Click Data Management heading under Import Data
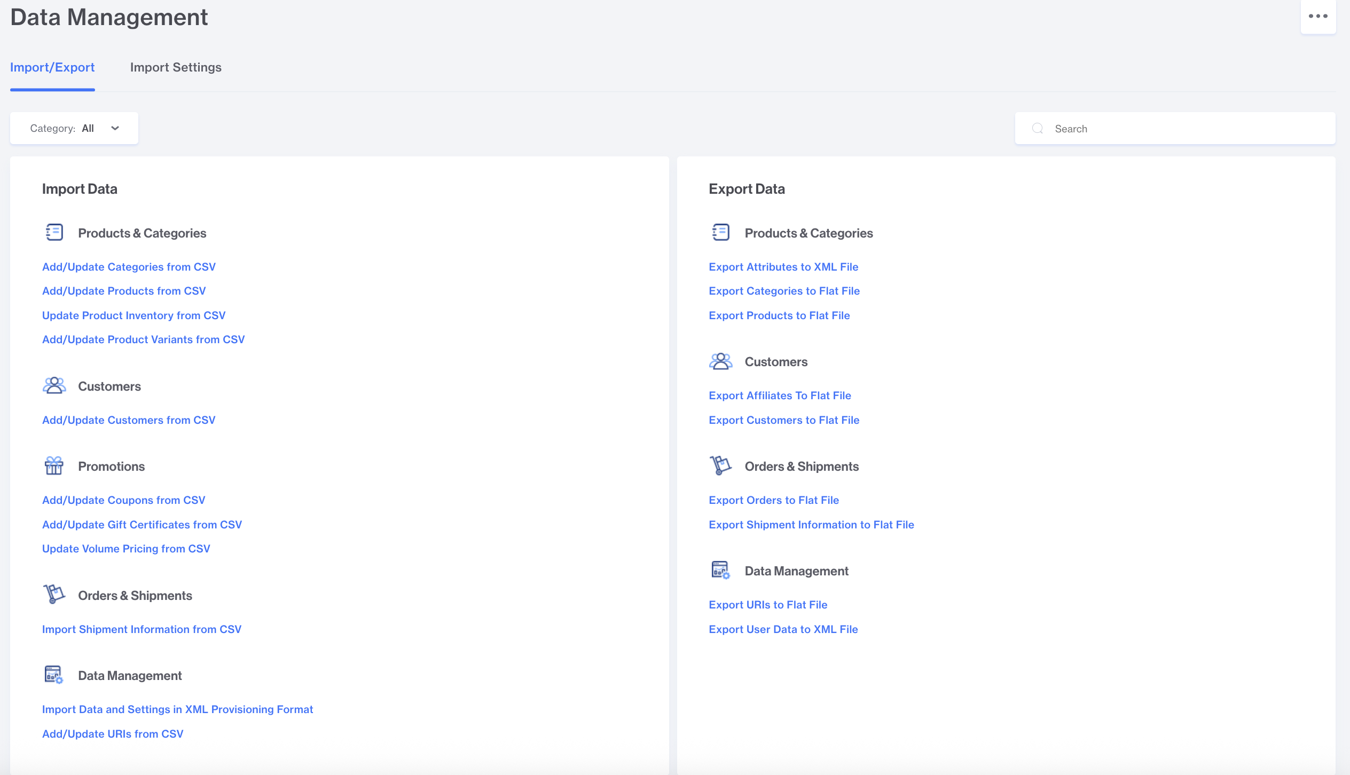The height and width of the screenshot is (775, 1350). [130, 676]
